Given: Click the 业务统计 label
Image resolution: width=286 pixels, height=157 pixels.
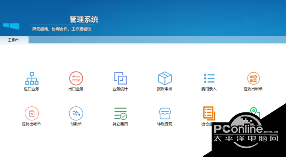Looking at the screenshot, I should [120, 89].
